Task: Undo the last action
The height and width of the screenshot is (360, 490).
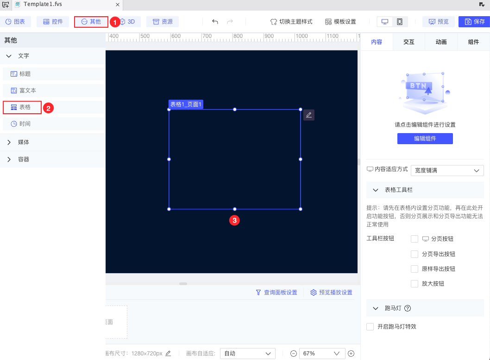Action: tap(215, 22)
